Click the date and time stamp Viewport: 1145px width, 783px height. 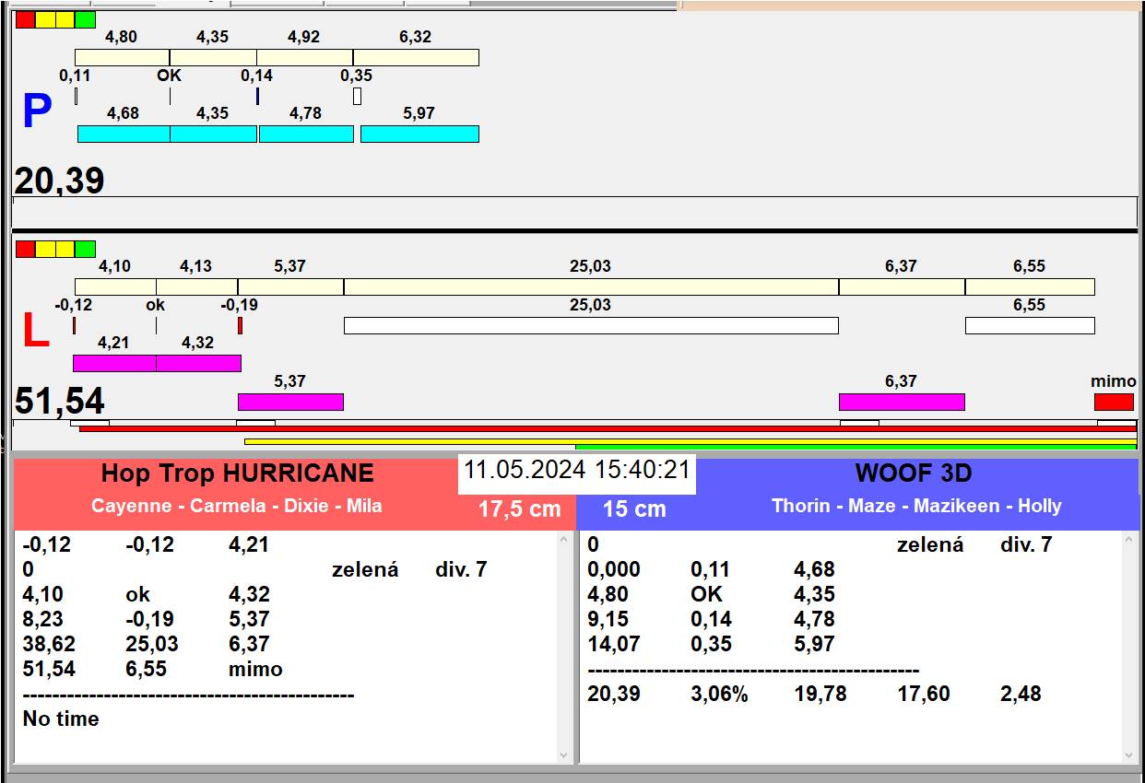[x=576, y=470]
